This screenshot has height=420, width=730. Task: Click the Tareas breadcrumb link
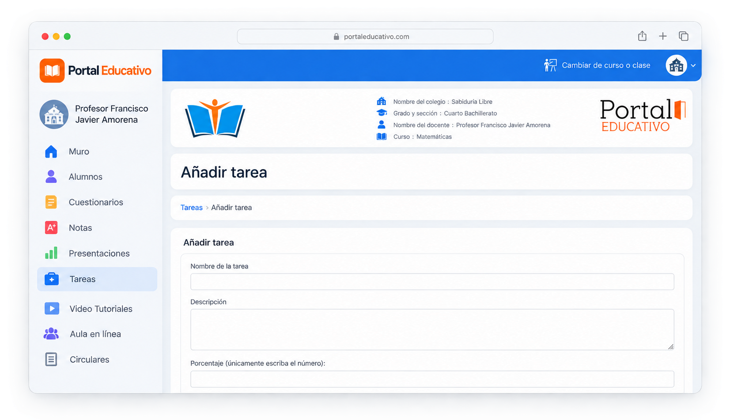(192, 208)
